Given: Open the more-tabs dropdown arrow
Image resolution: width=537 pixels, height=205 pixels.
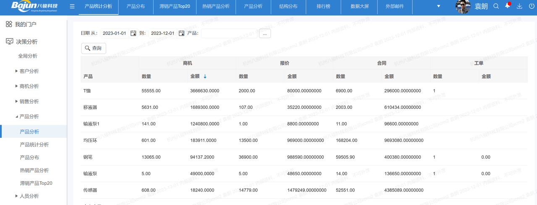Looking at the screenshot, I should [438, 6].
